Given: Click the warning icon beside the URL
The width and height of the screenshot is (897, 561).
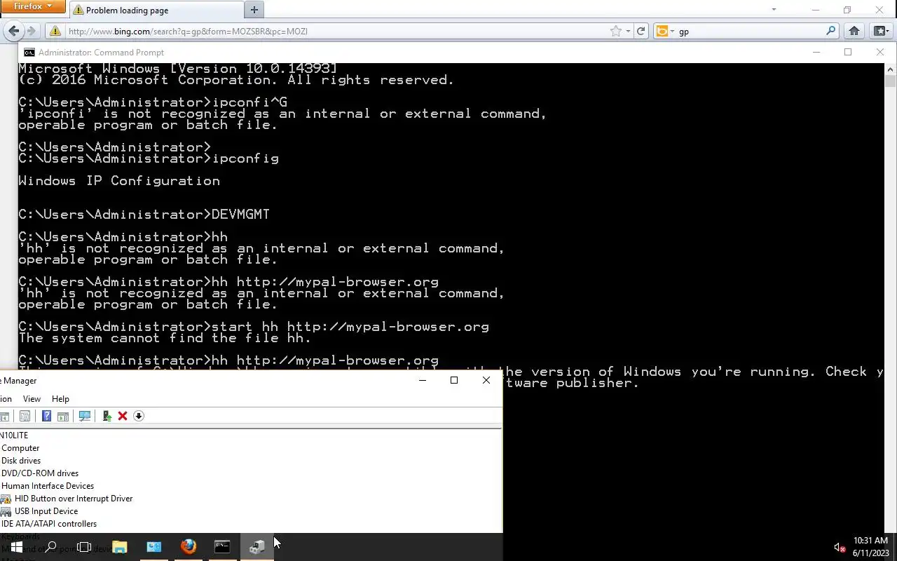Looking at the screenshot, I should click(55, 31).
